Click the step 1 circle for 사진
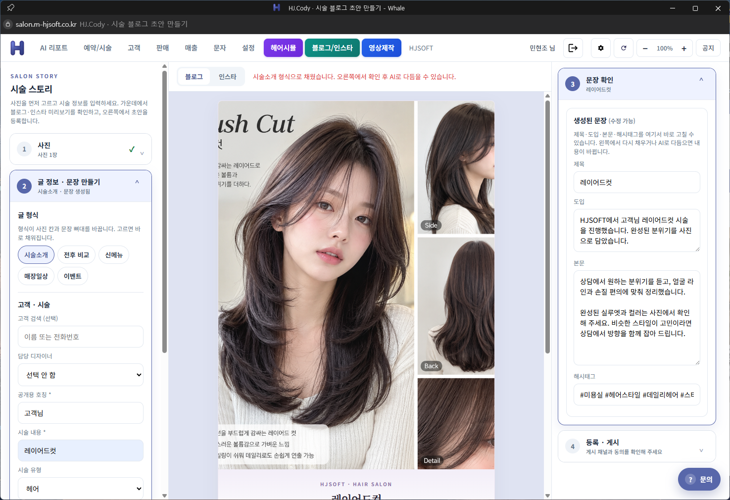Screen dimensions: 730x500 [24, 149]
